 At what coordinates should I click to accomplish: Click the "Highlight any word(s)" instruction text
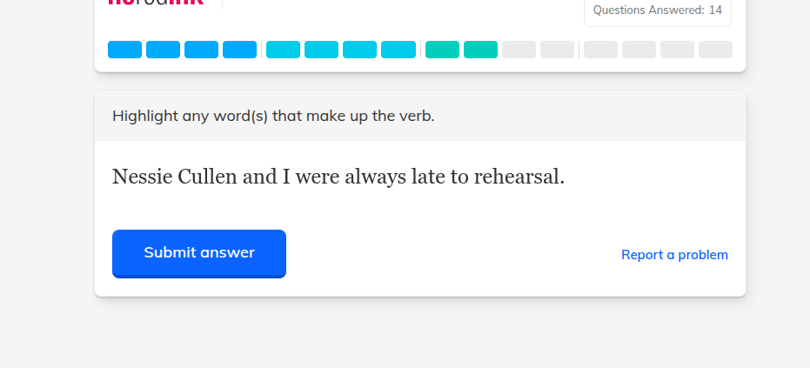(273, 116)
